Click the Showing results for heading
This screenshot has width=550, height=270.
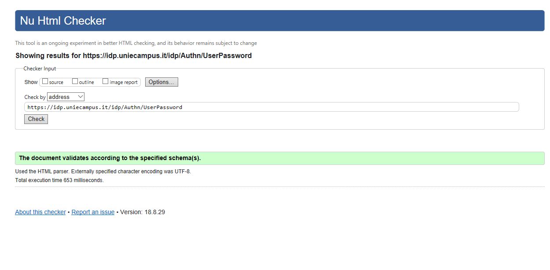pos(134,56)
